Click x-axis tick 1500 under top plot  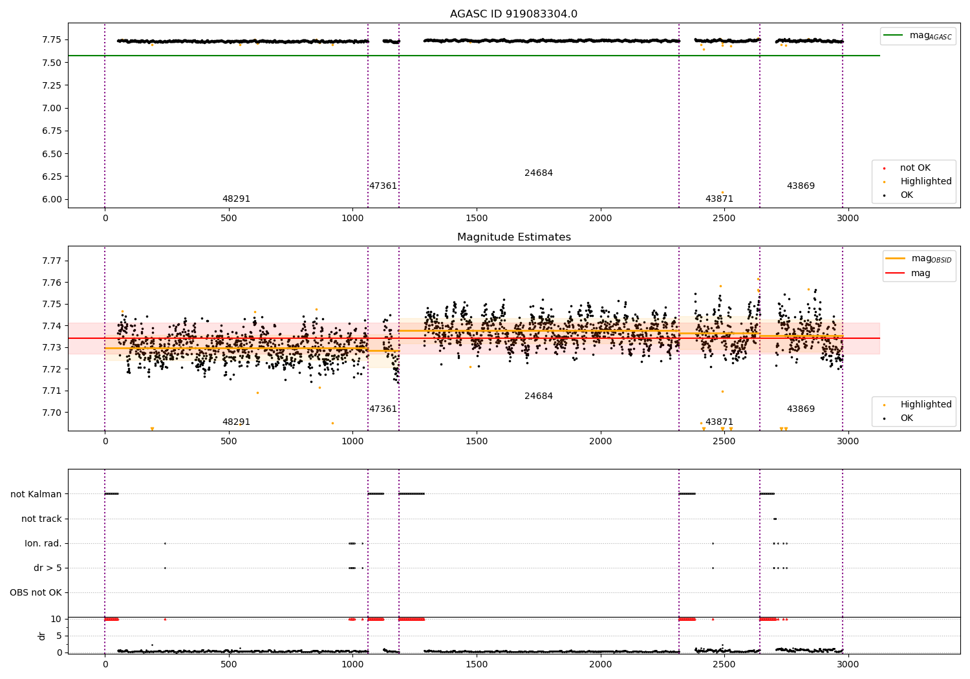click(477, 219)
